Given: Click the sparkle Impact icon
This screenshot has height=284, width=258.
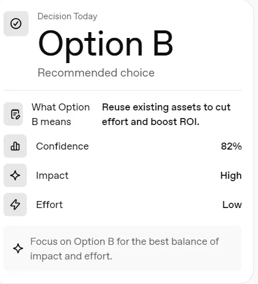Looking at the screenshot, I should tap(15, 175).
